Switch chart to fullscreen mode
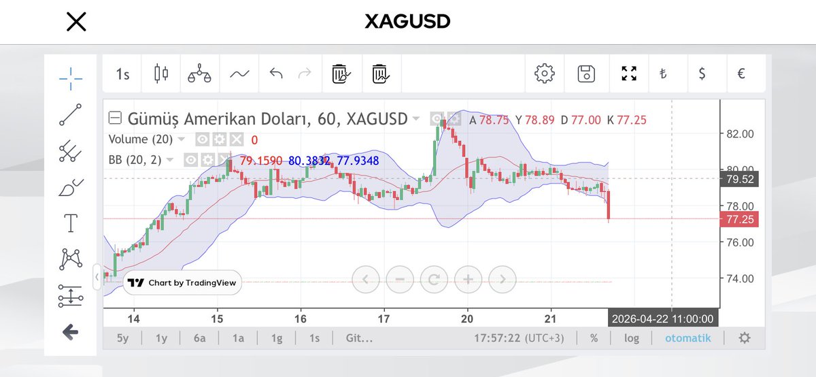This screenshot has height=377, width=816. click(630, 73)
